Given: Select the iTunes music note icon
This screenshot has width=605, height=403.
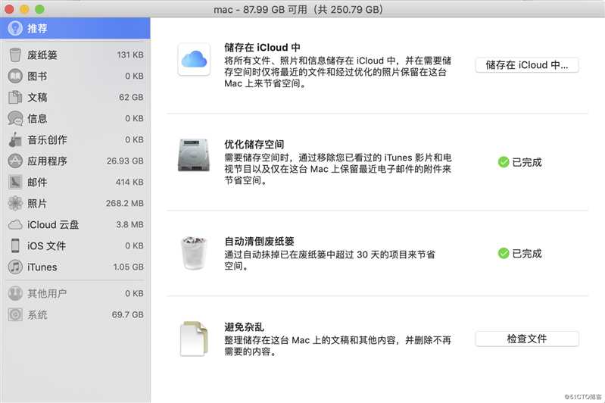Looking at the screenshot, I should pos(15,267).
